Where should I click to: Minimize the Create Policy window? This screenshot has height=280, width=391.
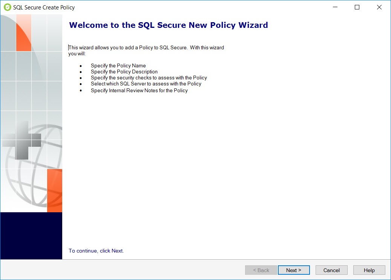(x=335, y=7)
